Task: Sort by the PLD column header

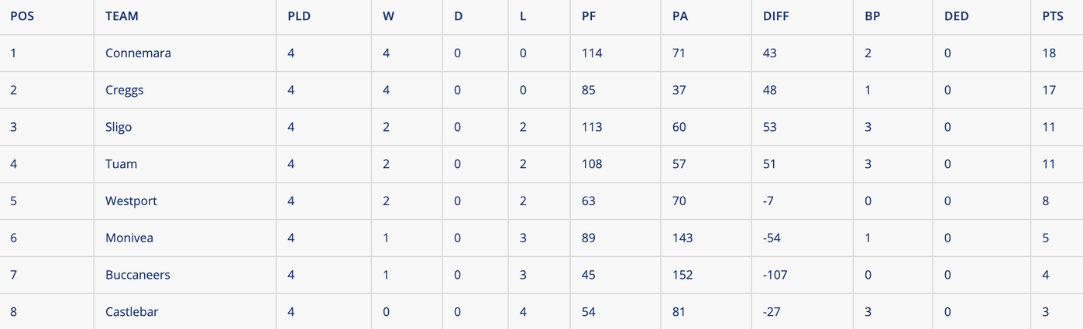Action: 299,16
